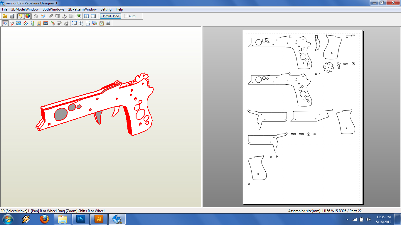The image size is (401, 225).
Task: Open the Setting menu
Action: click(106, 9)
